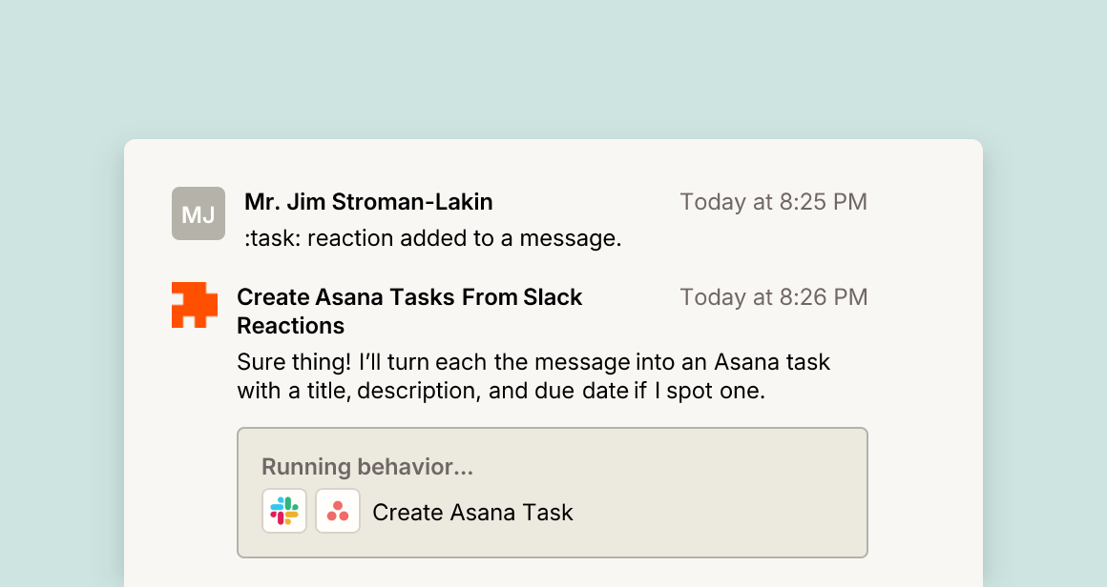Click the Slack icon in Running behavior
This screenshot has height=587, width=1107.
pyautogui.click(x=284, y=511)
